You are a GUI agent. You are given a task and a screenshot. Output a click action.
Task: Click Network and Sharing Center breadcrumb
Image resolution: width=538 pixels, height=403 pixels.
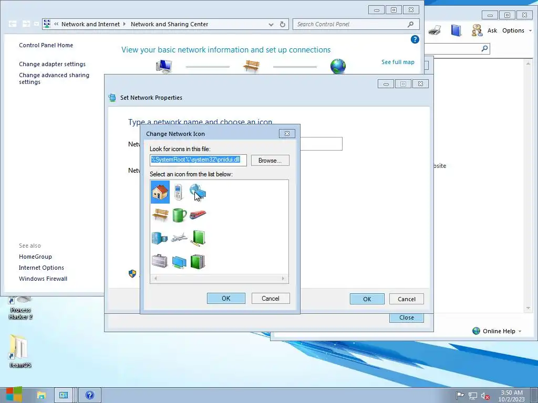pos(170,24)
